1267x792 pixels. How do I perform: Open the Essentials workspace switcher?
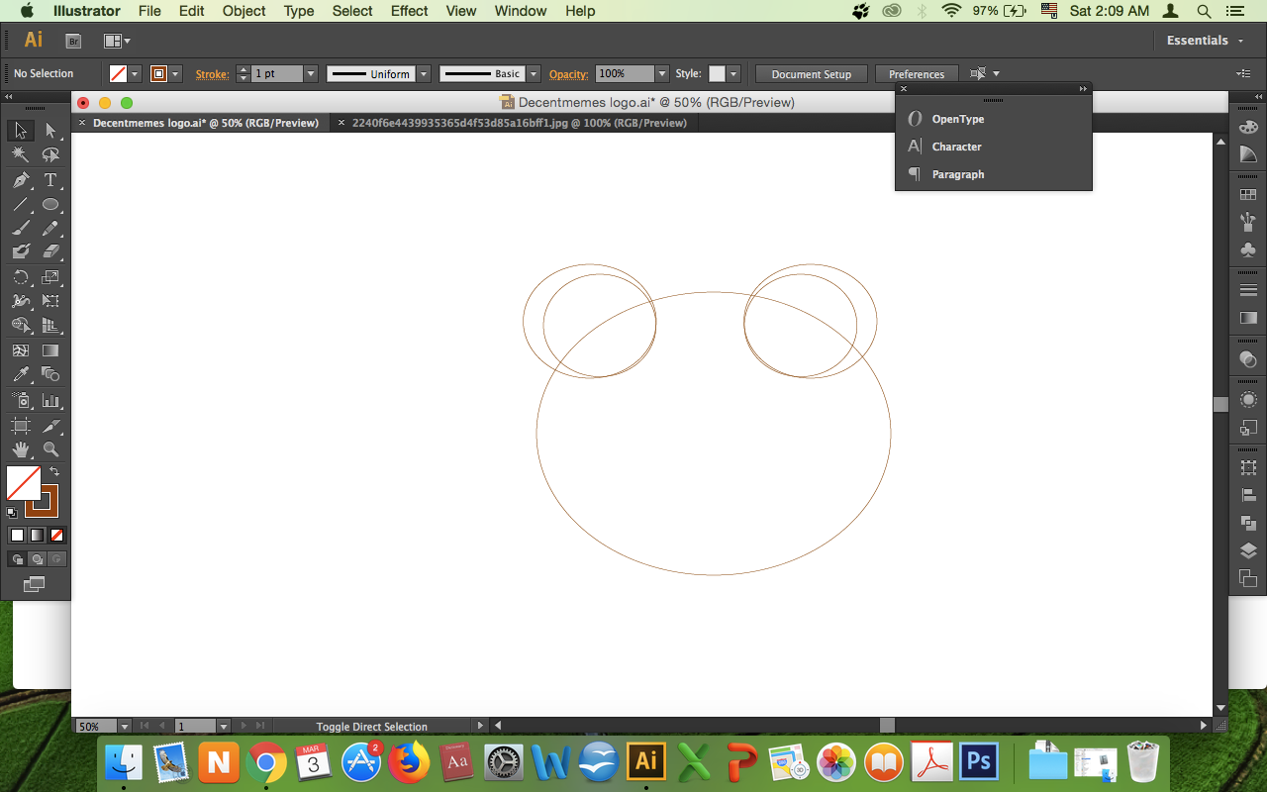click(x=1204, y=41)
